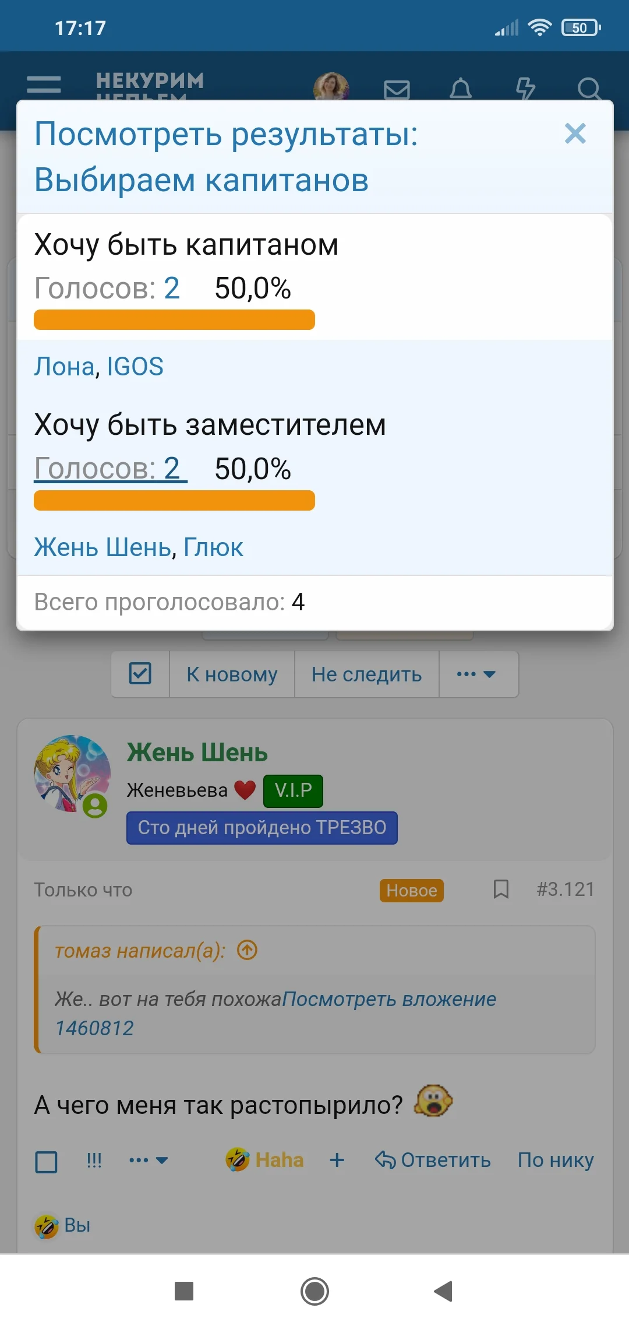This screenshot has width=629, height=1329.
Task: Open the Не следить tab option
Action: [x=366, y=674]
